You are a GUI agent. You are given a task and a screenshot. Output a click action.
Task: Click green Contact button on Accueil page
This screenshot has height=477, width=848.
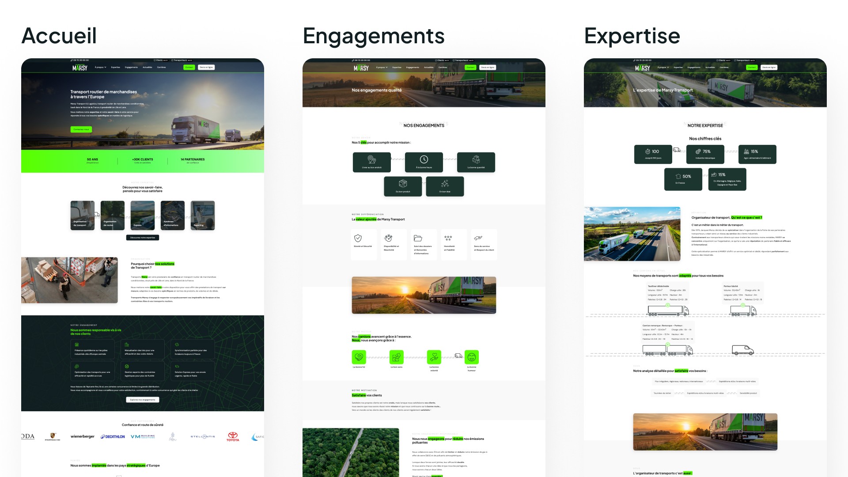click(189, 68)
